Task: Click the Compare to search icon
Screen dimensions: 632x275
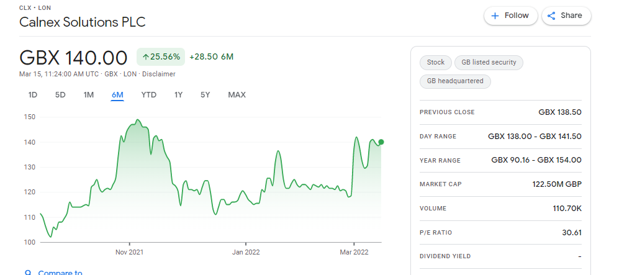Action: point(28,273)
